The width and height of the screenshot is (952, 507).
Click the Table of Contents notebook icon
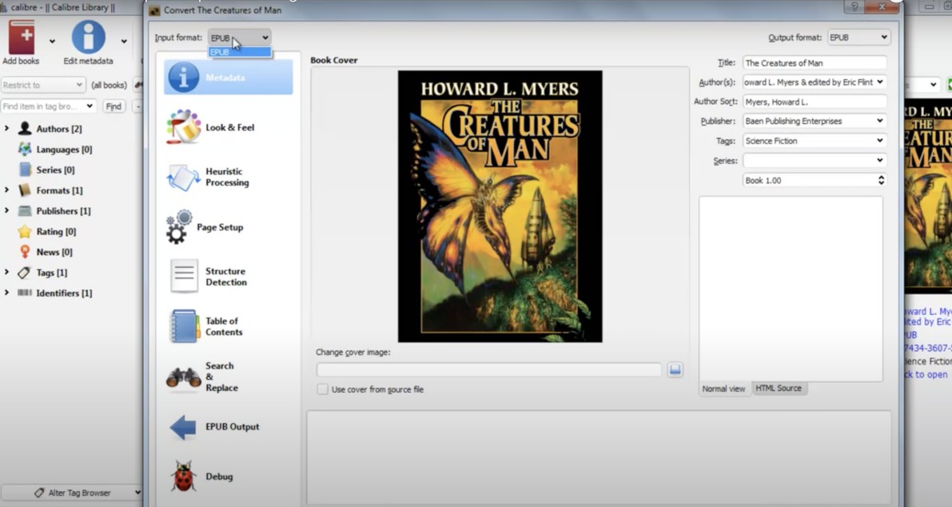pos(184,326)
